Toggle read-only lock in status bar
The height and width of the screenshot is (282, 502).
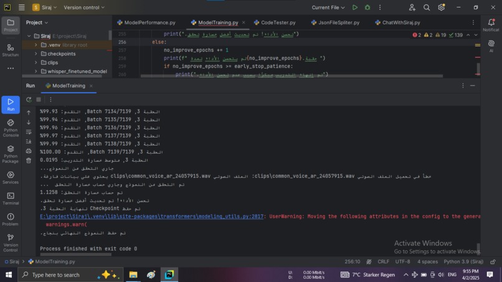point(493,261)
